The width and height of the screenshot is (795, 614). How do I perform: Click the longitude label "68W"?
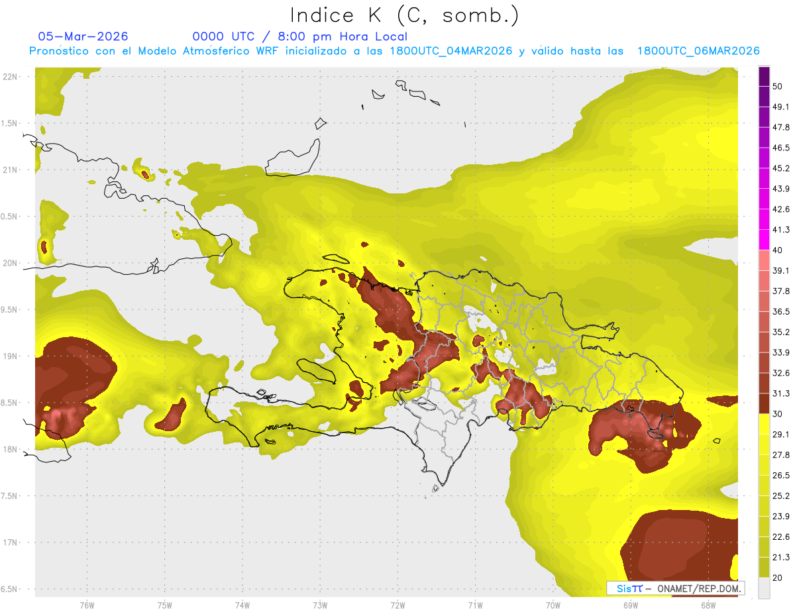[x=708, y=605]
